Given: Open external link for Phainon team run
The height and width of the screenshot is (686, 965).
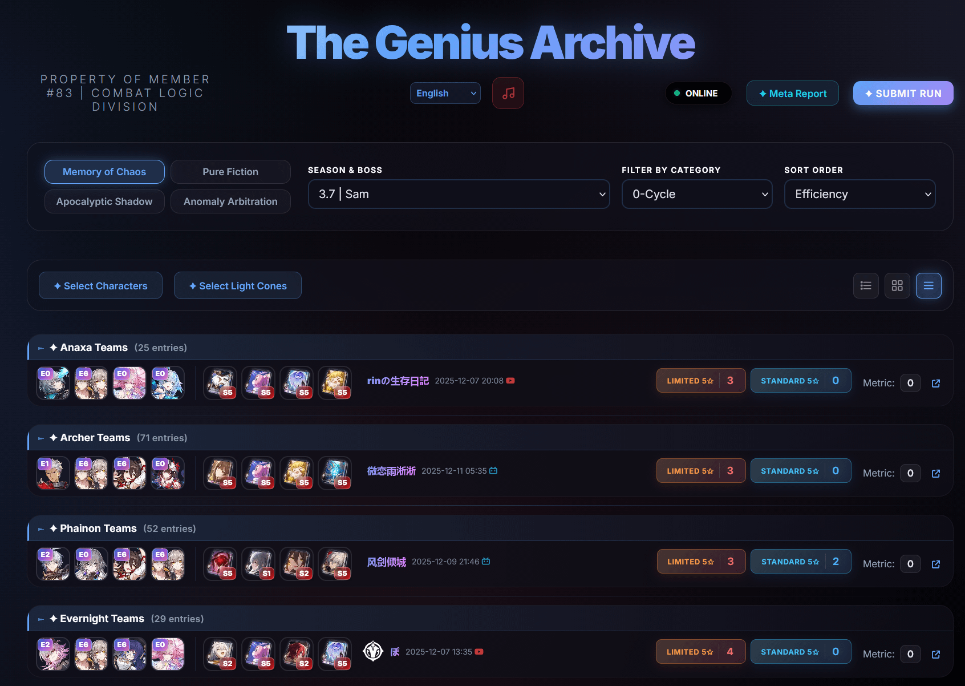Looking at the screenshot, I should 936,564.
